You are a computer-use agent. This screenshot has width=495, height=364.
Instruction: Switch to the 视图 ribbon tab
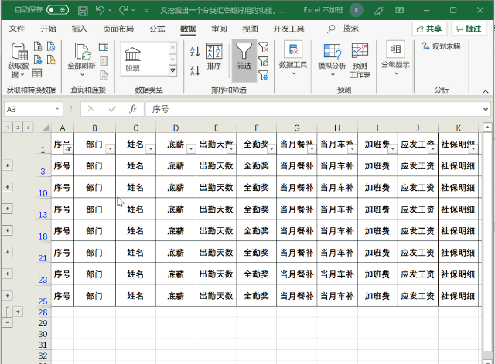(x=250, y=29)
